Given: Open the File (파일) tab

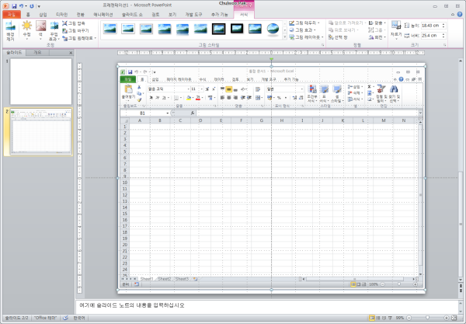Looking at the screenshot, I should (x=12, y=14).
